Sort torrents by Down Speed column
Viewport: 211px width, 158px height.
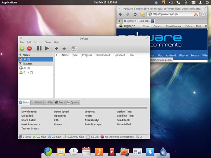pos(105,55)
